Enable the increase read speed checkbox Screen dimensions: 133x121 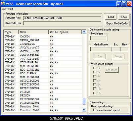[95, 110]
